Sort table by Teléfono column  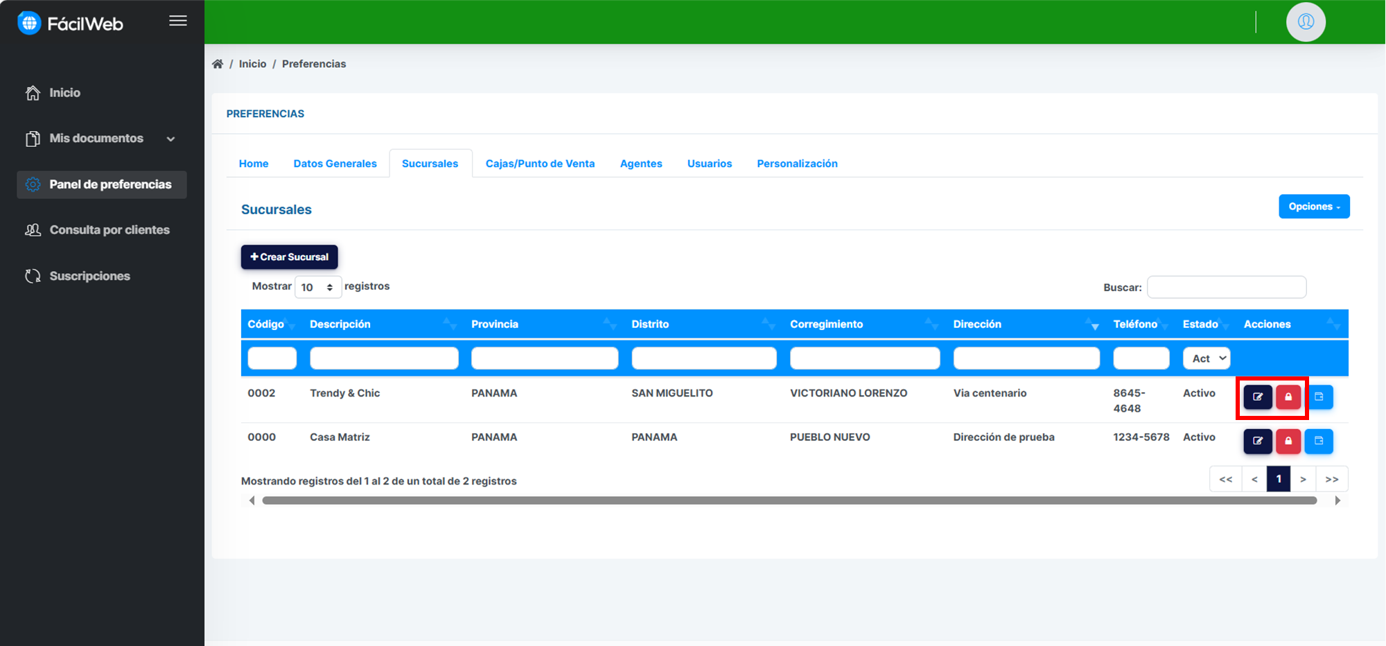coord(1141,324)
